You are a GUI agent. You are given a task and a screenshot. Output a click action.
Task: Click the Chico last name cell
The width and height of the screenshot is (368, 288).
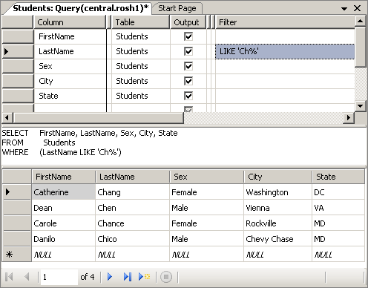132,239
